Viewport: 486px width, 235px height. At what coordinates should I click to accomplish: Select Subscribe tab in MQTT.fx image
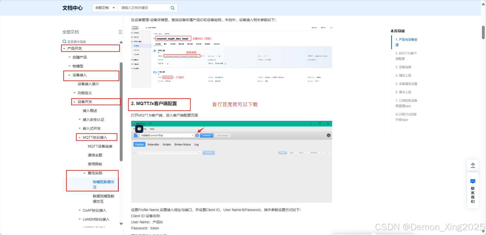(153, 144)
